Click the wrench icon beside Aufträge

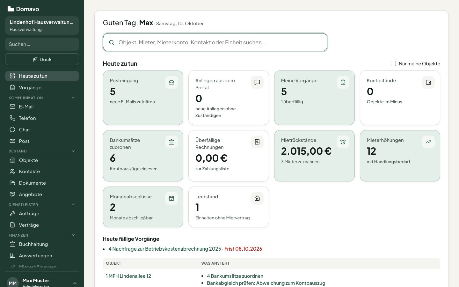12,213
